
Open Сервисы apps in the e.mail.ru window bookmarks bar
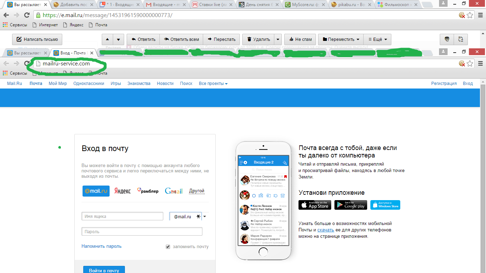click(15, 25)
